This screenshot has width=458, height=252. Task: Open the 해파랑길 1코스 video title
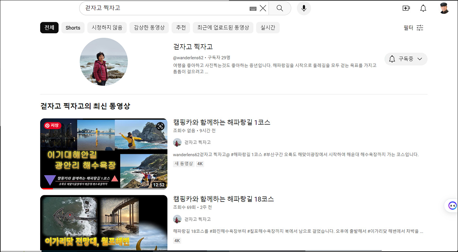[221, 122]
